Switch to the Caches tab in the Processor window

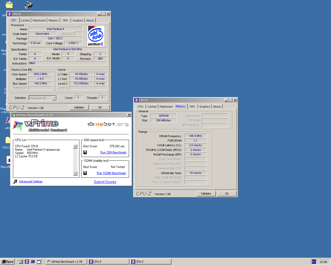click(25, 20)
